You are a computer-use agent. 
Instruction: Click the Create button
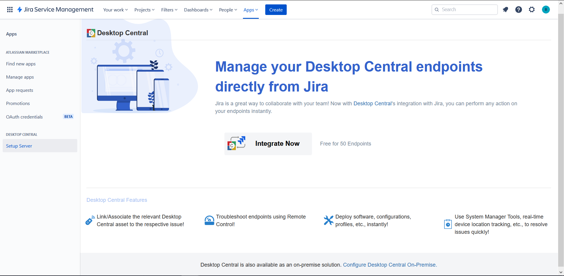coord(276,10)
